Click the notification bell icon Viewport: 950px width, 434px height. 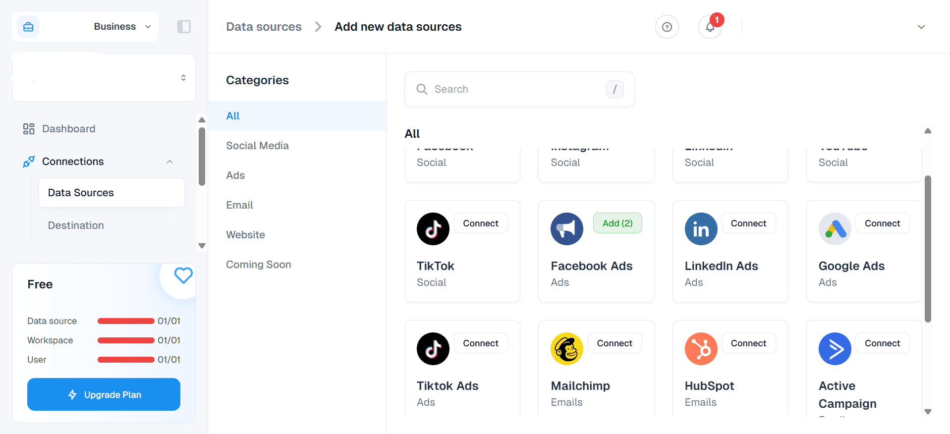(x=710, y=27)
